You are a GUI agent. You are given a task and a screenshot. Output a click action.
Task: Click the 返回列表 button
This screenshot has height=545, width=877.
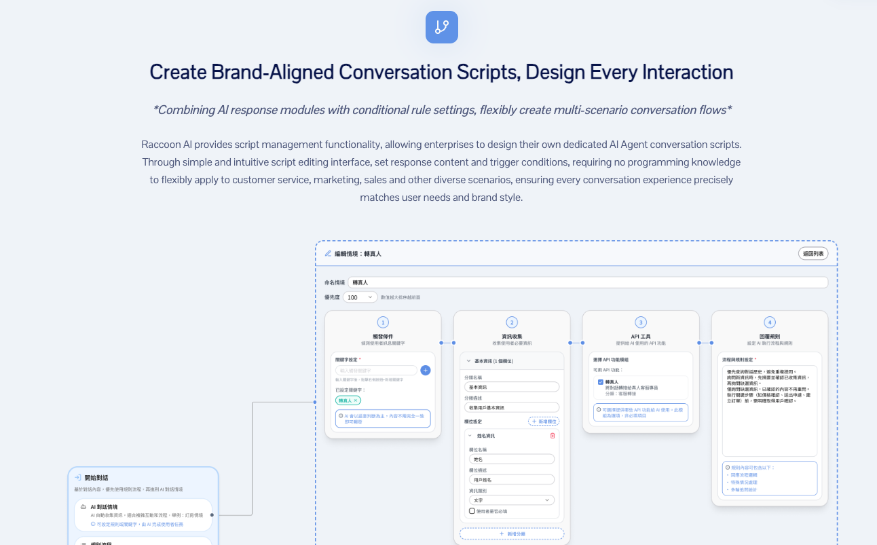[x=813, y=253]
